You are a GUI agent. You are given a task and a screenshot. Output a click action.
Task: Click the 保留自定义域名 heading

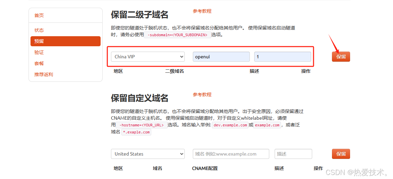139,98
